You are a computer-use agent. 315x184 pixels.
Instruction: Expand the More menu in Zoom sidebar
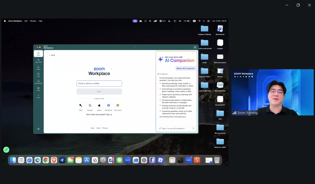click(38, 96)
